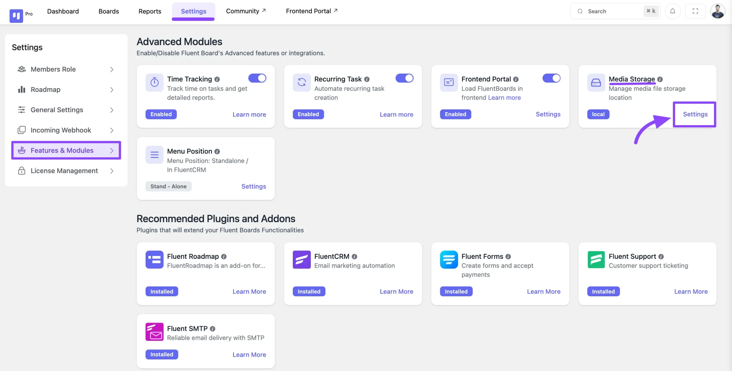
Task: Click the Recurring Task cycle icon
Action: 301,82
